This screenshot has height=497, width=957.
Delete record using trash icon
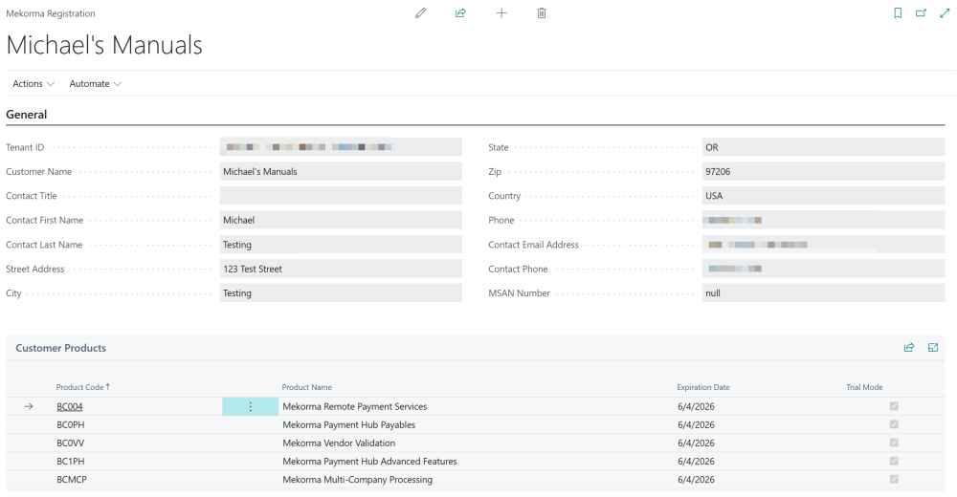coord(542,12)
